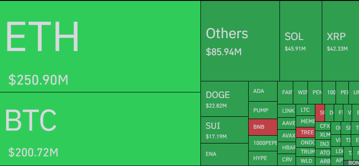Select the AVAX tile

click(286, 136)
